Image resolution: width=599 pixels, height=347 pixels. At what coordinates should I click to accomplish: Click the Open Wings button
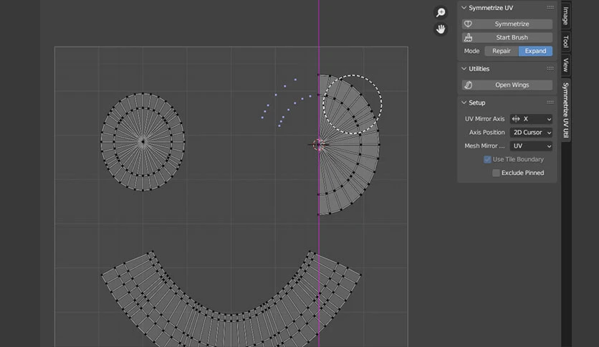507,85
